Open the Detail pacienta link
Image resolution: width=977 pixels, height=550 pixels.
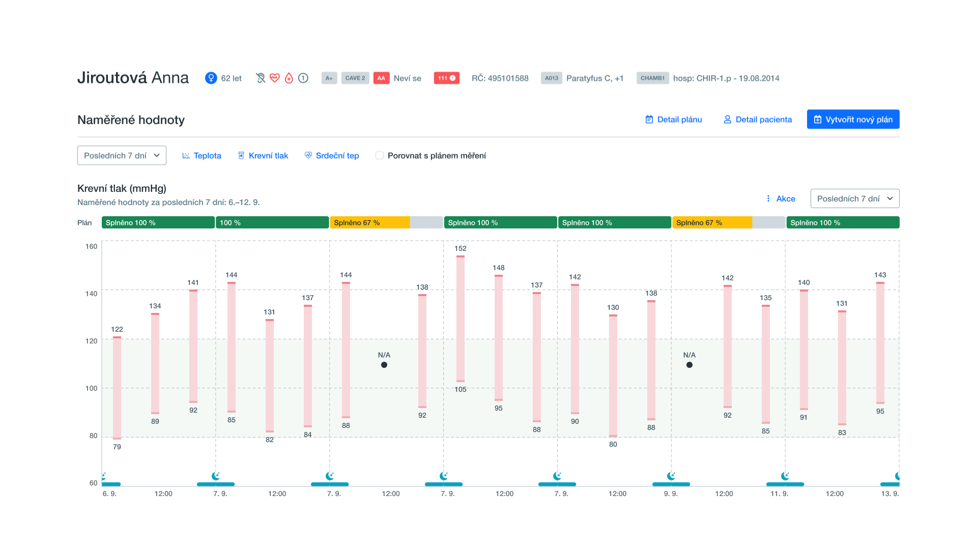[758, 120]
